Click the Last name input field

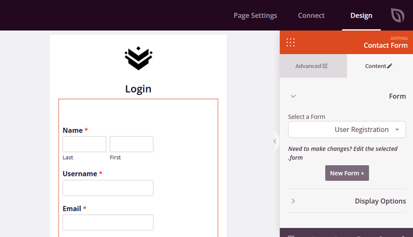point(84,144)
